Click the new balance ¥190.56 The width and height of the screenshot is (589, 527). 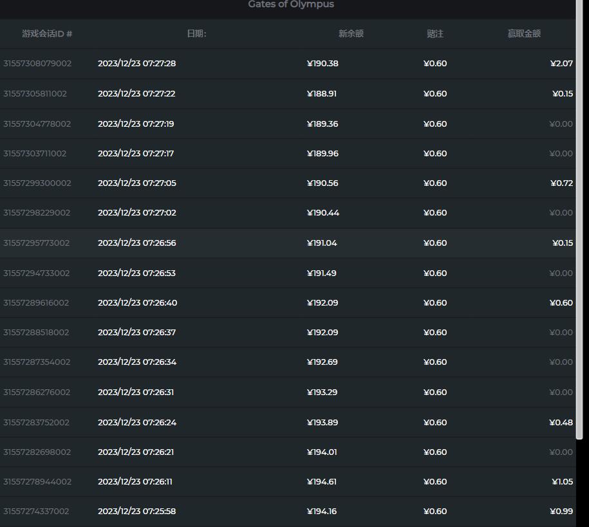coord(323,183)
